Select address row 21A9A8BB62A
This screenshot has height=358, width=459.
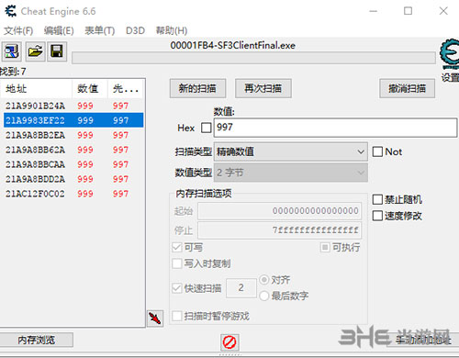point(73,150)
